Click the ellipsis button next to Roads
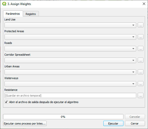The width and height of the screenshot is (148, 129). click(x=140, y=49)
